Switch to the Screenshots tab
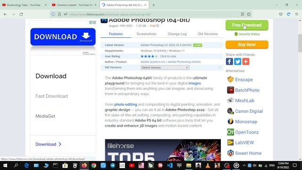This screenshot has height=170, width=302. point(146,34)
